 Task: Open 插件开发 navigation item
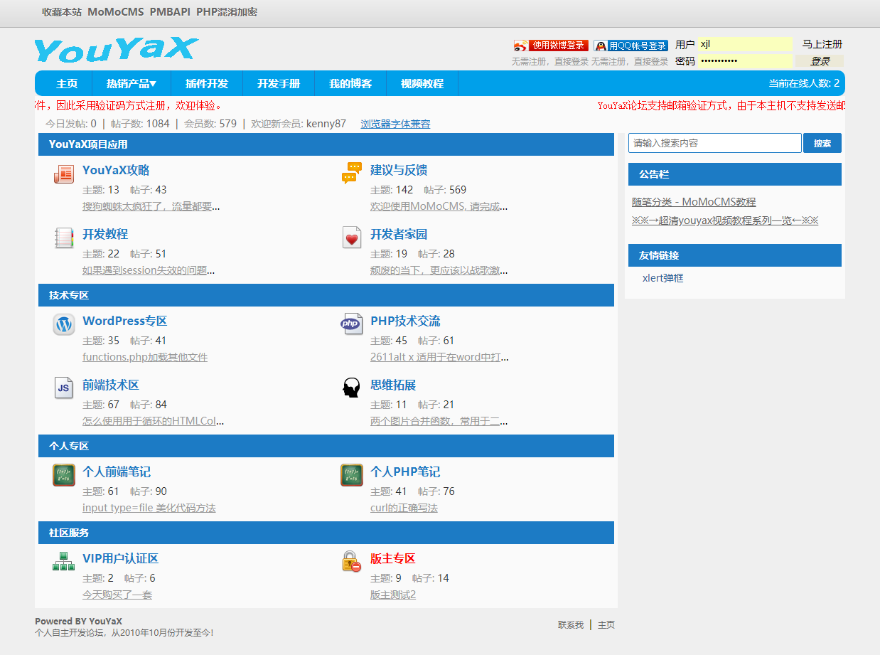point(207,83)
